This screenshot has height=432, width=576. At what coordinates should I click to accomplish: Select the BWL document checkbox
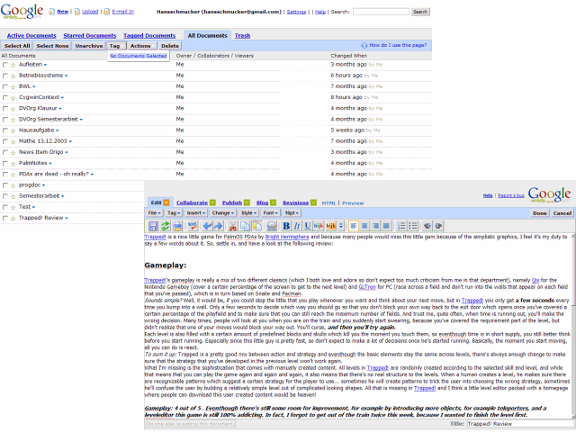tap(5, 86)
